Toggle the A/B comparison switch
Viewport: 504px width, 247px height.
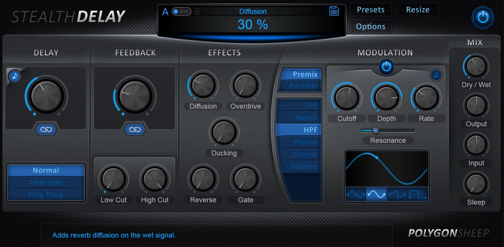181,12
